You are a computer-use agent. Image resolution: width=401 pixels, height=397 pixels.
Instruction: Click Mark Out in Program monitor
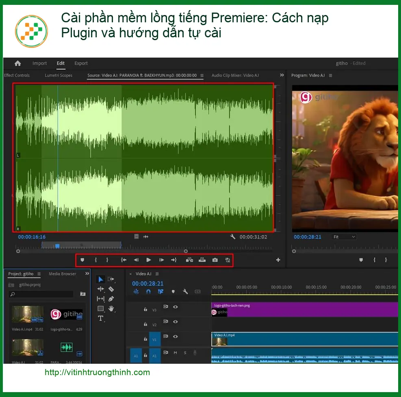point(386,260)
